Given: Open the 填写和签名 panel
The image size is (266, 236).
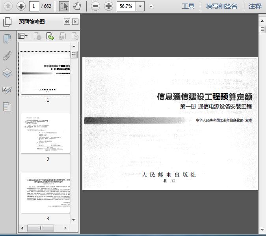Looking at the screenshot, I should (221, 6).
